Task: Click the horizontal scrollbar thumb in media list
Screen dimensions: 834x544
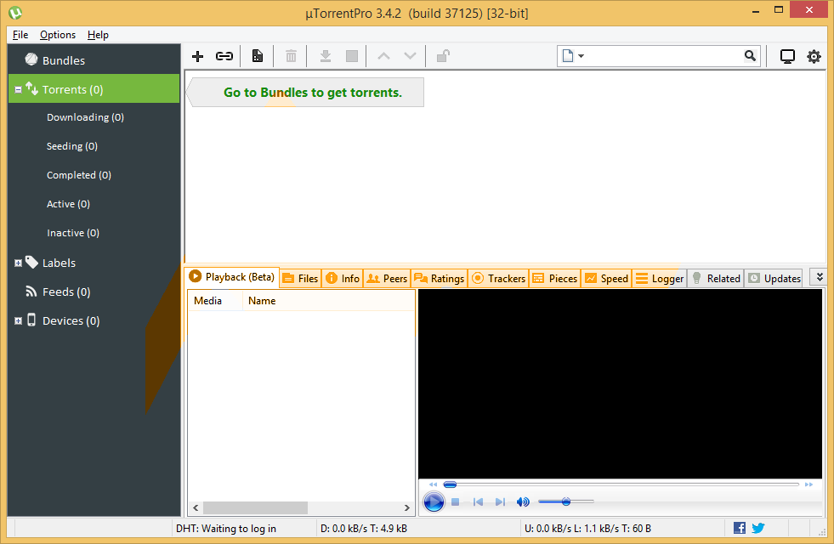Action: point(255,507)
